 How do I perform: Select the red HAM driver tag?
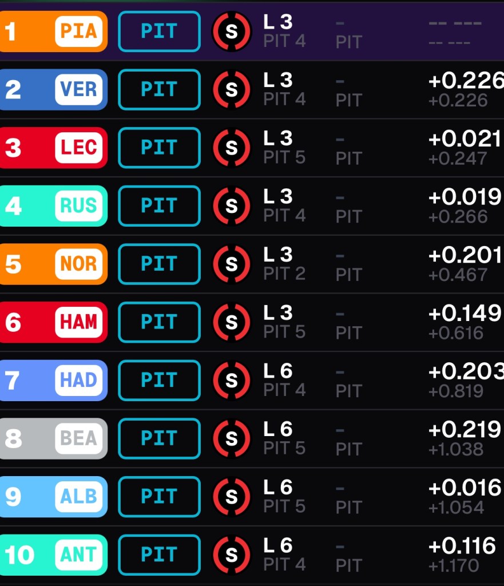tap(53, 322)
